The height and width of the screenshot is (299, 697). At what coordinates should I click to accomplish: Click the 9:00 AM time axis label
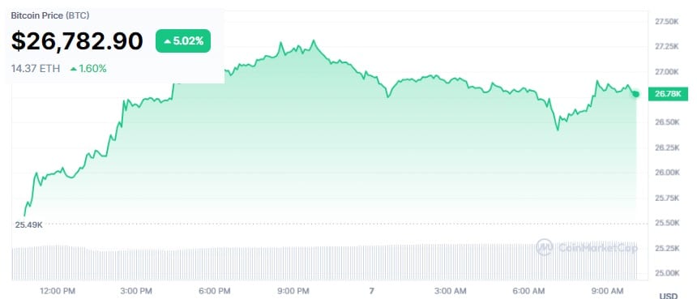coord(607,292)
